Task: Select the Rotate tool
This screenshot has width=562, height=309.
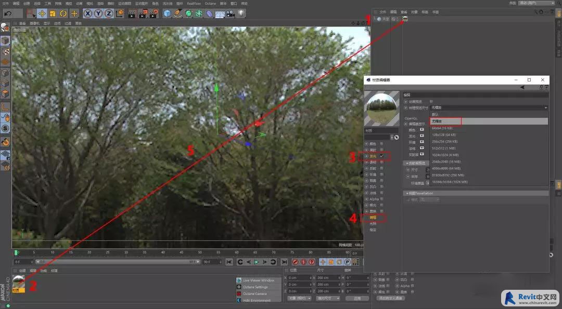Action: (63, 14)
